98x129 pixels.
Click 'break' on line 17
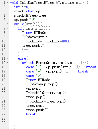click(83, 71)
